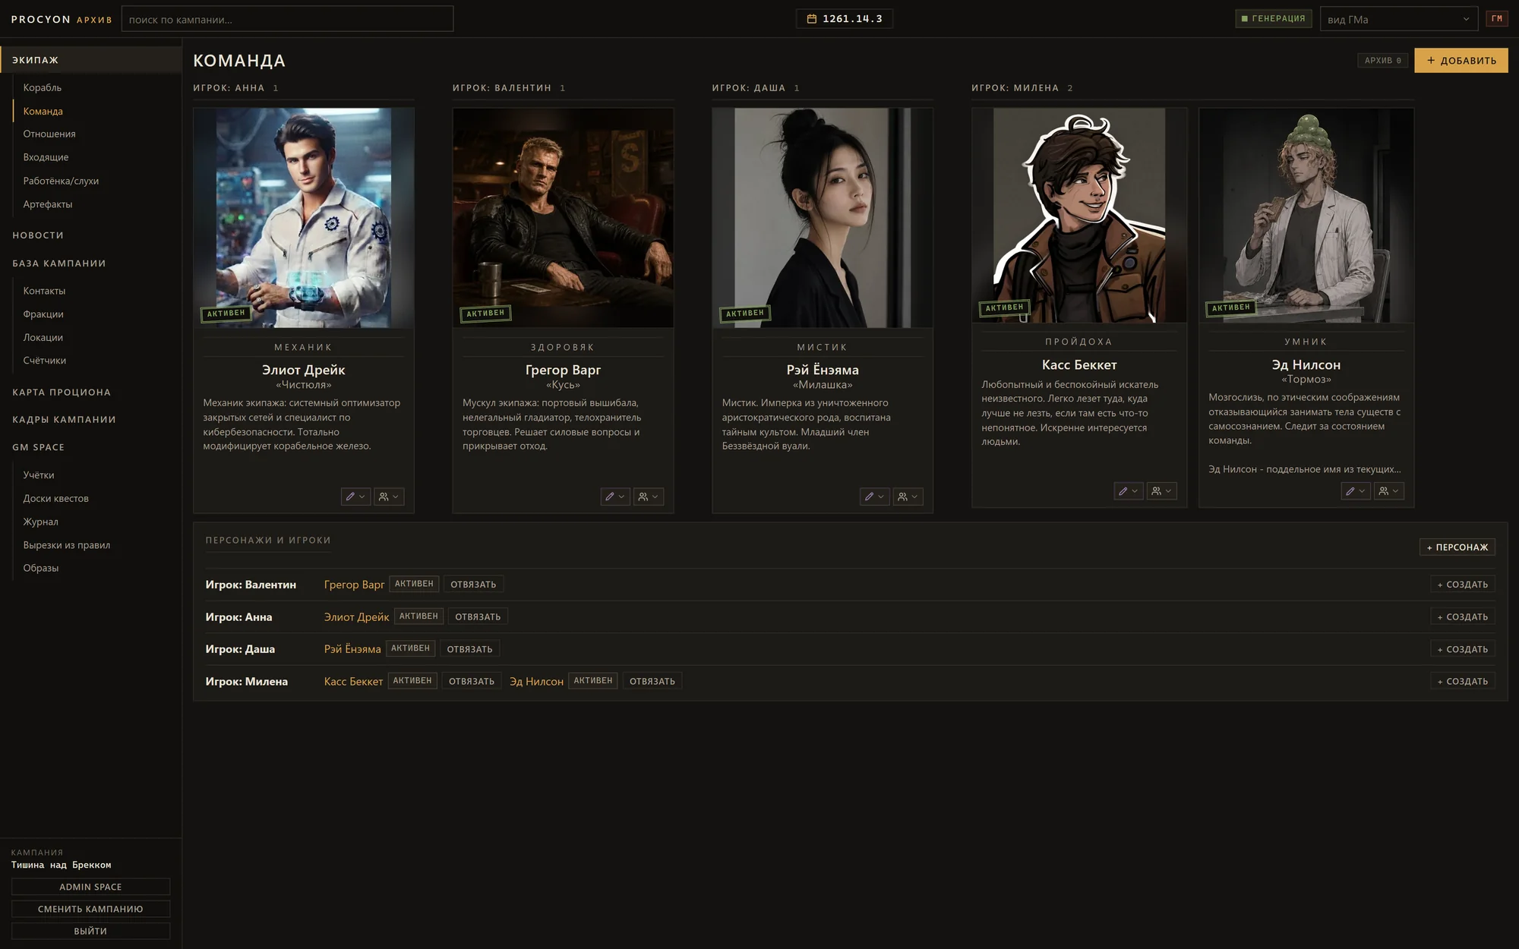The height and width of the screenshot is (949, 1519).
Task: Open player-assign icon on Рэй Ёнэяма card
Action: click(x=908, y=497)
